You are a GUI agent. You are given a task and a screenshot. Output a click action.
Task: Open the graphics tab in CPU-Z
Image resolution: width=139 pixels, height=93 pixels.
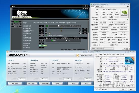coord(118,55)
